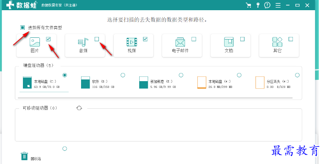Viewport: 323px width, 164px height.
Task: Refresh the removable drives list
Action: [x=79, y=108]
